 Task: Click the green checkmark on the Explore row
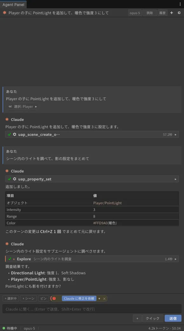point(10,259)
